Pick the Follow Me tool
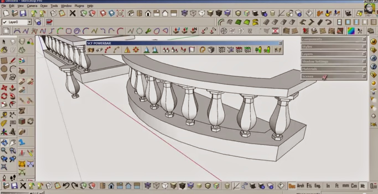This screenshot has height=194, width=378. click(13, 96)
